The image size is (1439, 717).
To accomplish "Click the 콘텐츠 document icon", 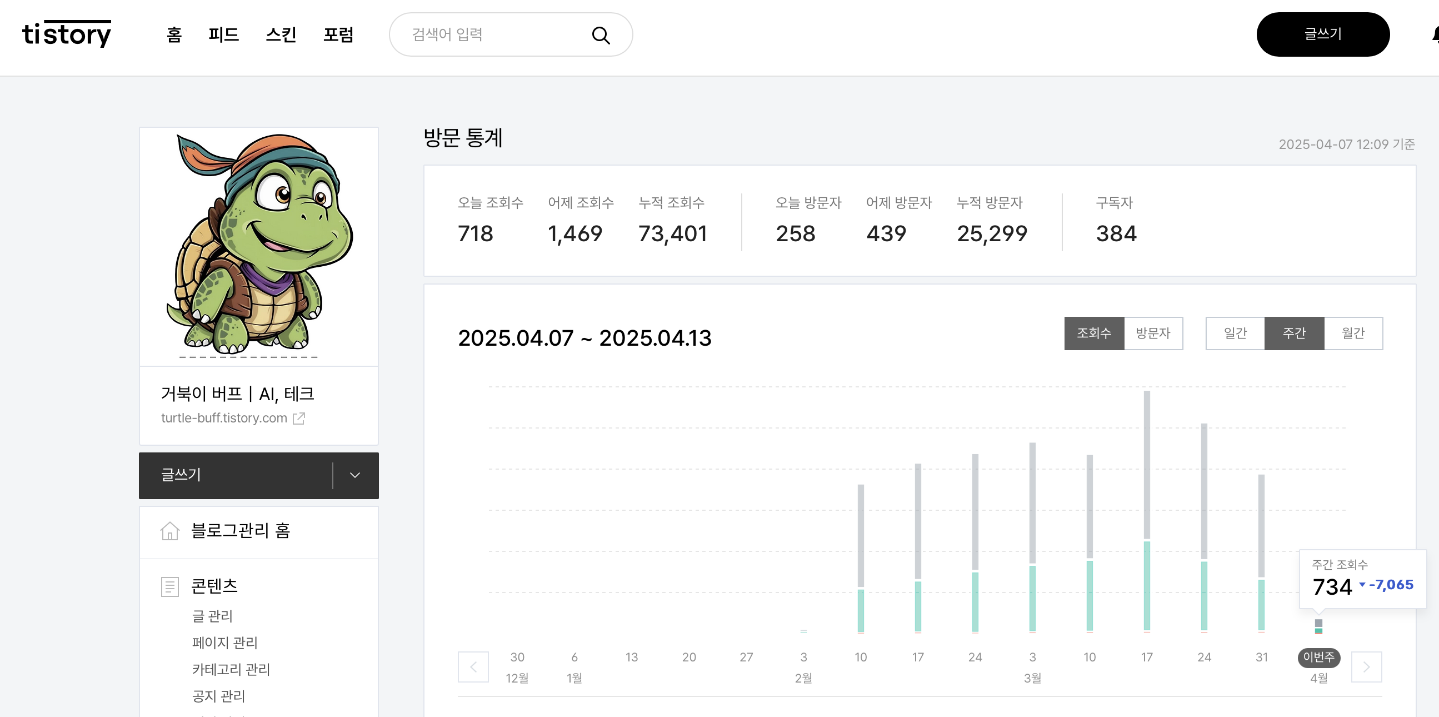I will point(170,586).
